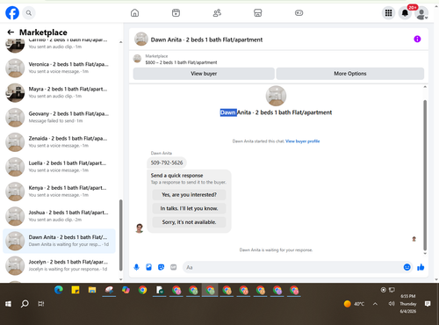Click the listing avatar in chat header
The height and width of the screenshot is (325, 439).
point(141,39)
